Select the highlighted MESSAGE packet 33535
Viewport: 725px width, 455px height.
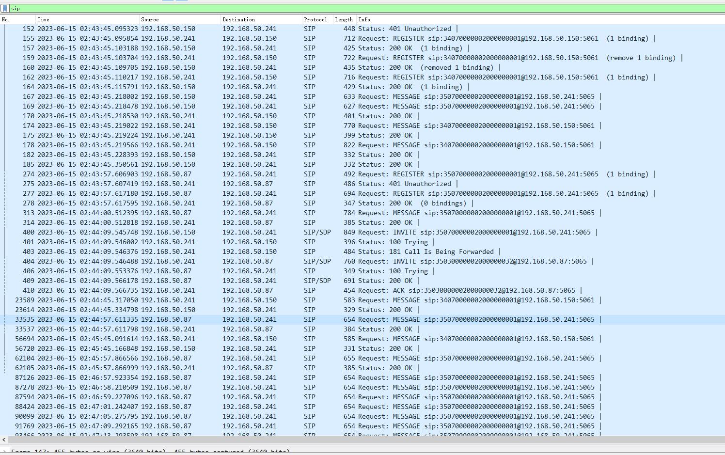(194, 319)
